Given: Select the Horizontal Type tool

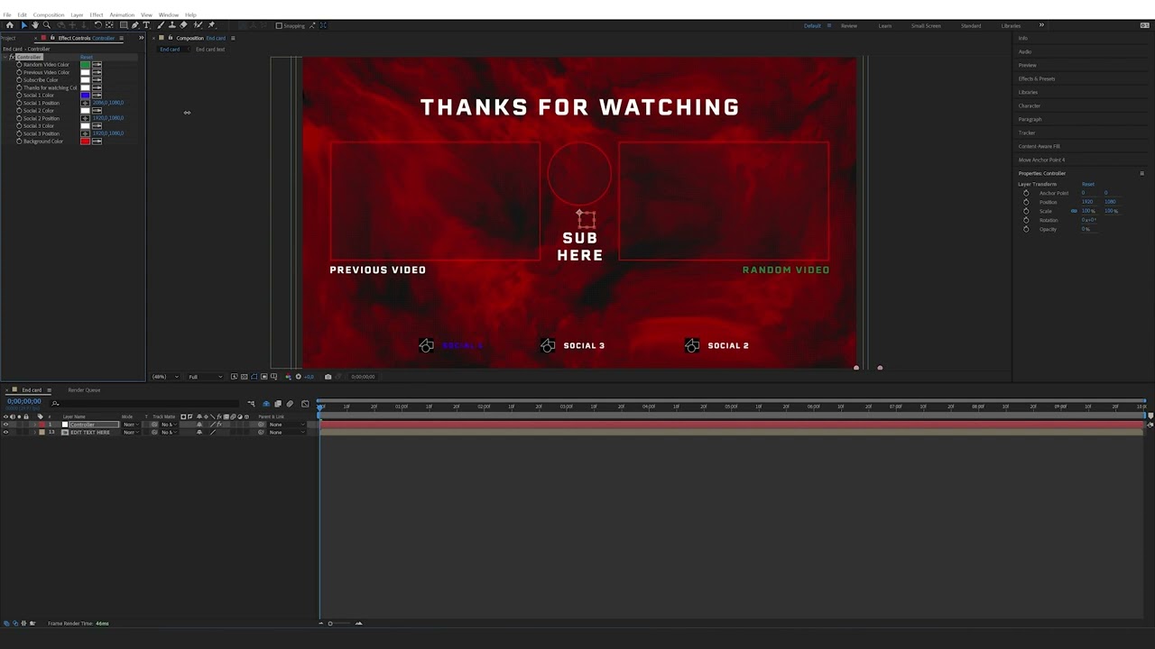Looking at the screenshot, I should pyautogui.click(x=146, y=25).
